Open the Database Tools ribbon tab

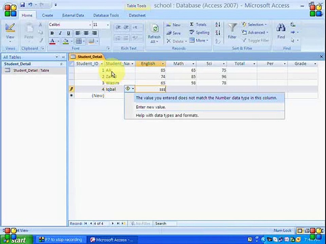[x=106, y=15]
